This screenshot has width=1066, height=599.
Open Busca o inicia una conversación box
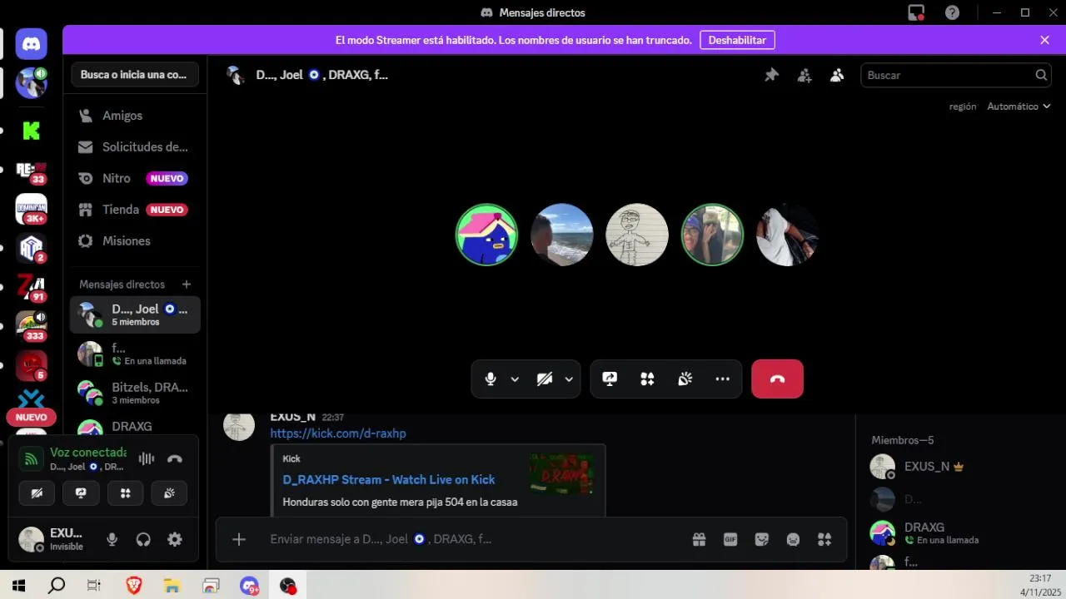135,75
